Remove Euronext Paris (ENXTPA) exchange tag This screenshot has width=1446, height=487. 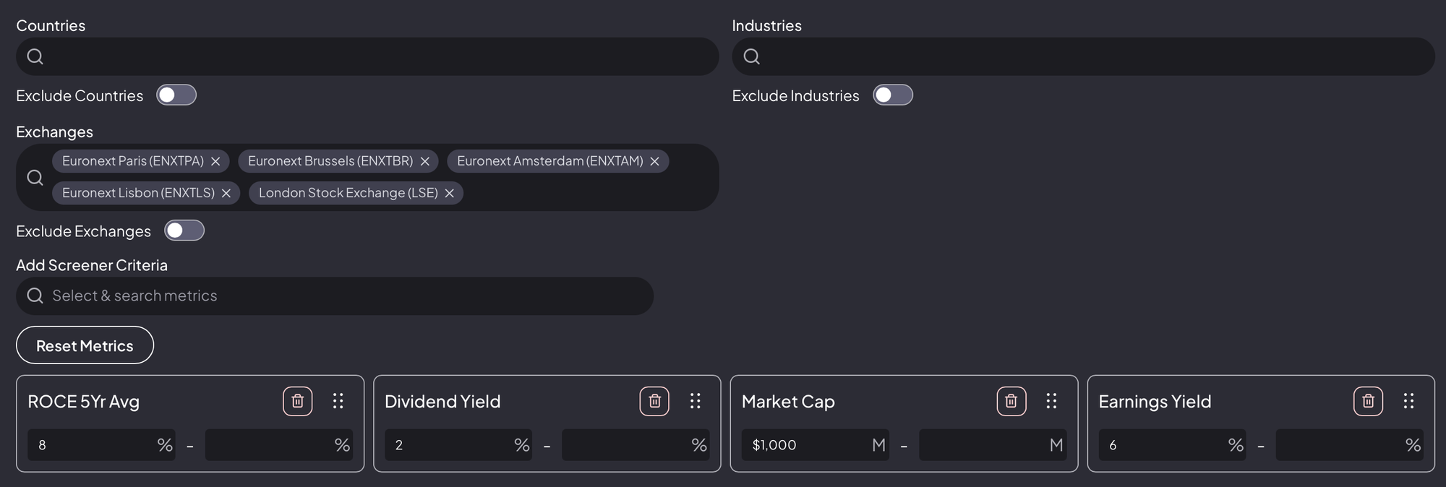pos(215,162)
